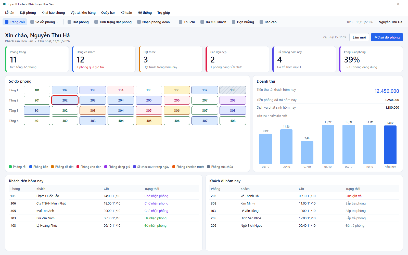Viewport: 408px width, 255px height.
Task: Open the Phòng trống summary card
Action: pos(37,59)
